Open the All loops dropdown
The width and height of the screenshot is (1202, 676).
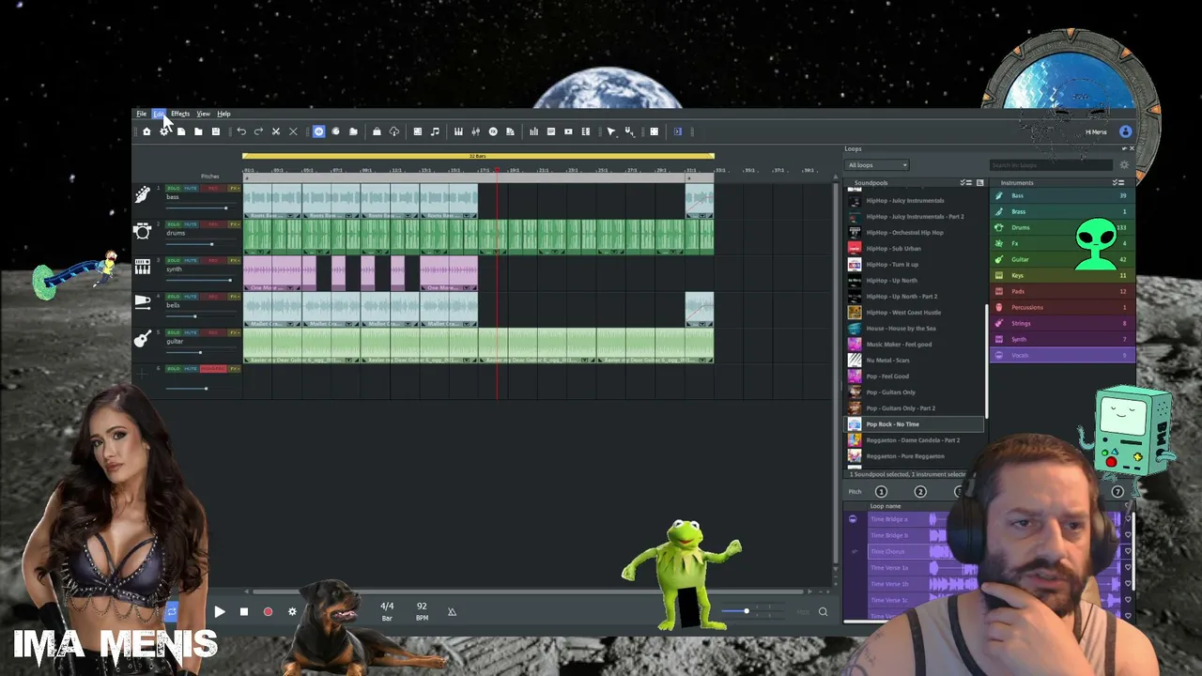coord(877,165)
